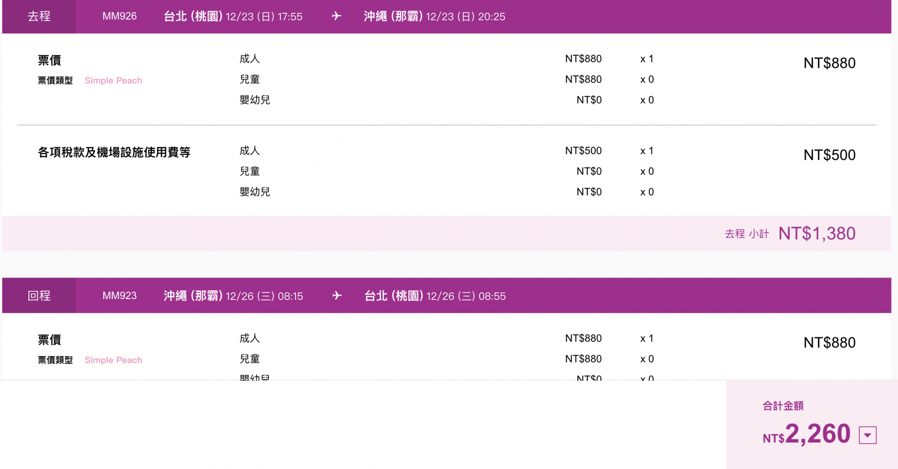This screenshot has width=898, height=469.
Task: Expand the total amount dropdown arrow
Action: coord(867,435)
